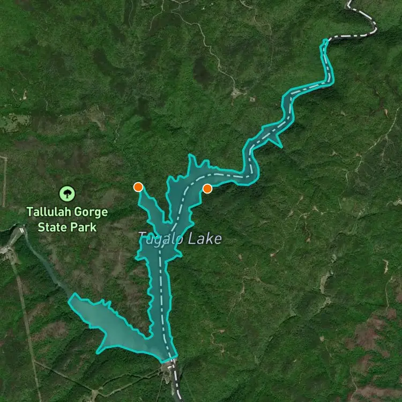
Task: Select the orange marker on the lake's east shore
Action: click(x=207, y=189)
